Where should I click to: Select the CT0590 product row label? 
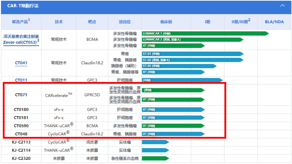tap(21, 126)
